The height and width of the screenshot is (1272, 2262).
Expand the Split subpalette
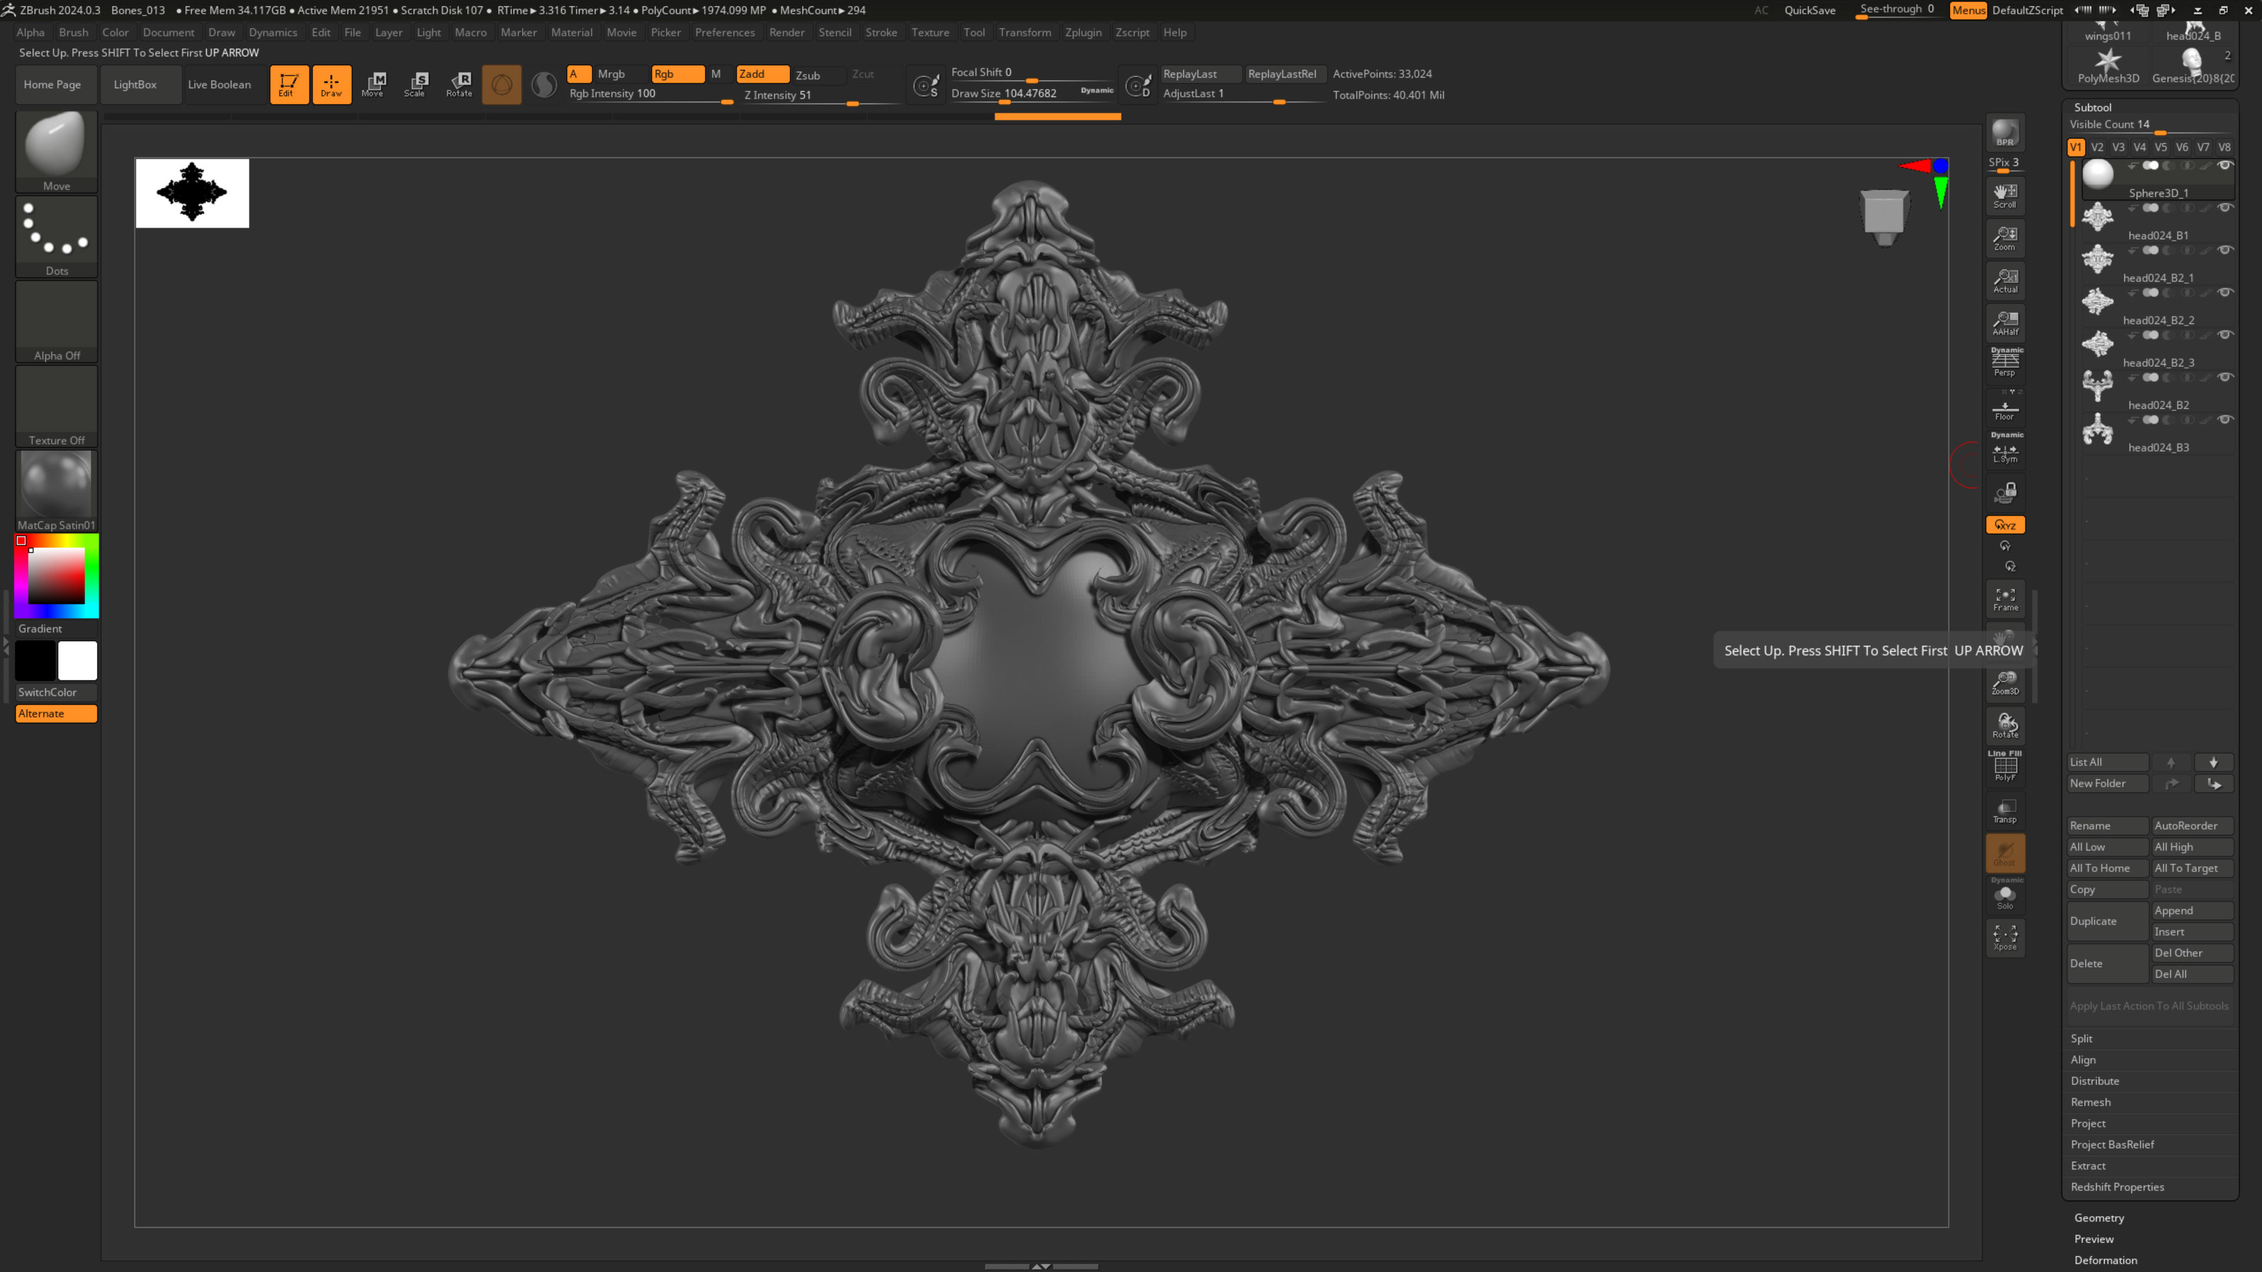click(x=2081, y=1038)
